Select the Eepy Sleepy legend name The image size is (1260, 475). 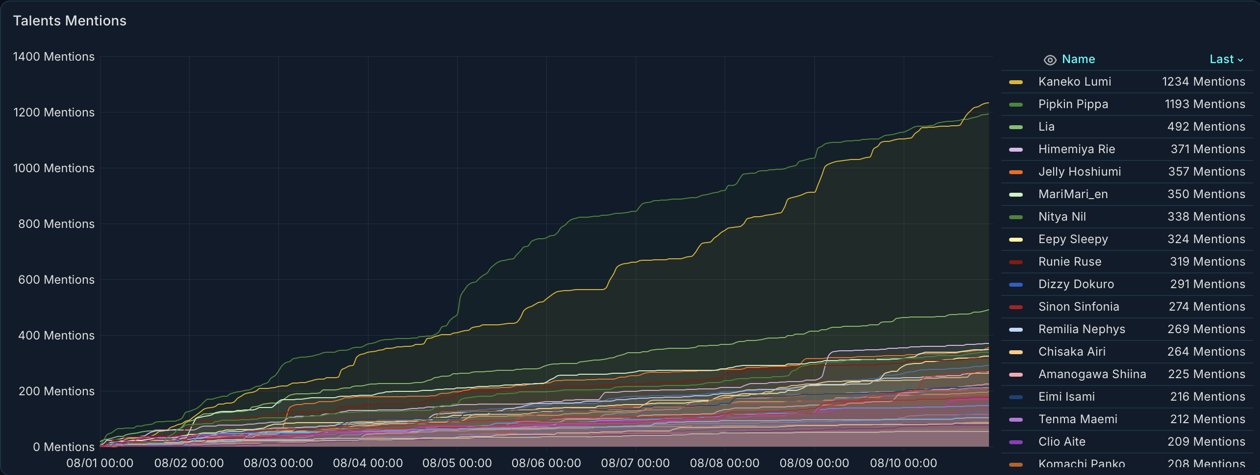pyautogui.click(x=1073, y=239)
